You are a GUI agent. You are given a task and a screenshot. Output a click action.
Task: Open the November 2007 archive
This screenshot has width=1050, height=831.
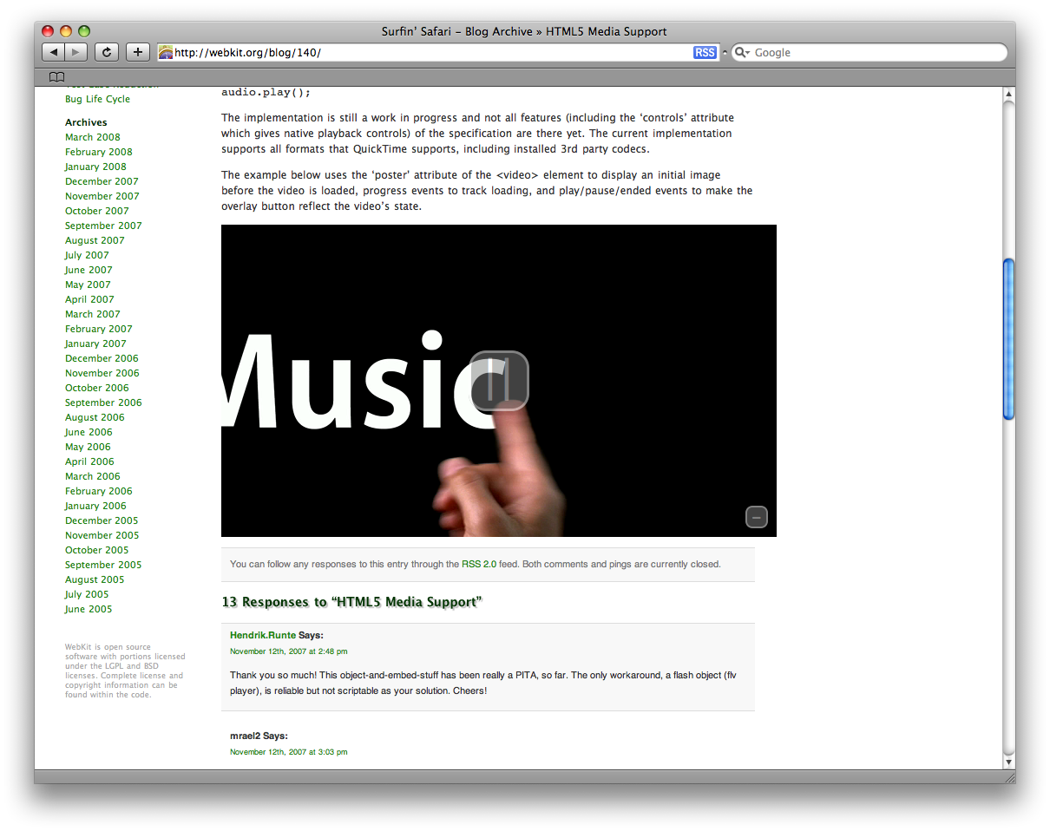click(x=102, y=196)
